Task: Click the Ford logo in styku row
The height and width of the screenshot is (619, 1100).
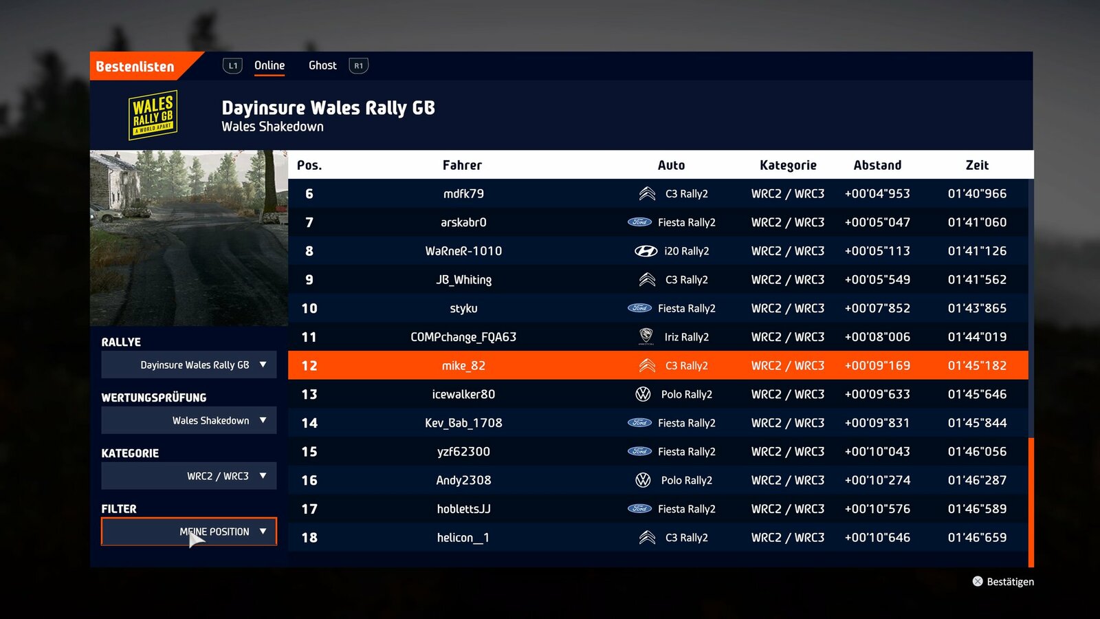Action: [x=640, y=308]
